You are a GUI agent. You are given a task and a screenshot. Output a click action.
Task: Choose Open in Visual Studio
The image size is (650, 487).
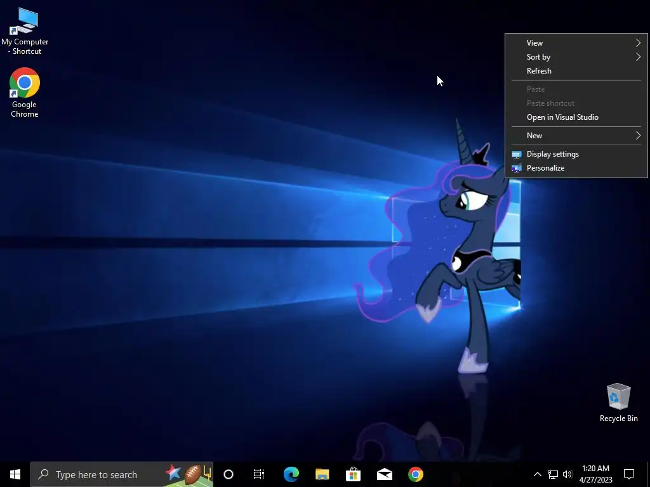coord(576,117)
